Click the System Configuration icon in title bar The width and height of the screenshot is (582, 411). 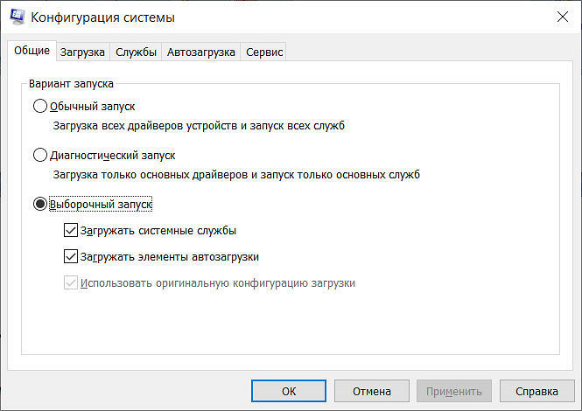pos(16,17)
